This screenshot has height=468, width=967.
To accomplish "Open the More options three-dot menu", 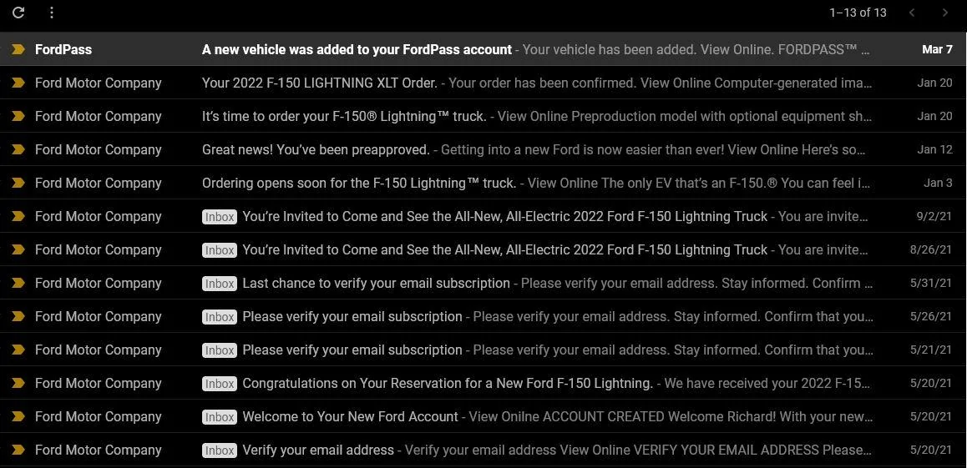I will coord(52,13).
